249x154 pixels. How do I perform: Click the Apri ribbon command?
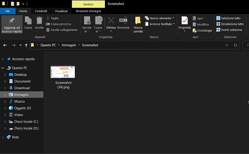click(199, 18)
